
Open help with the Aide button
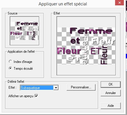[x=111, y=106]
